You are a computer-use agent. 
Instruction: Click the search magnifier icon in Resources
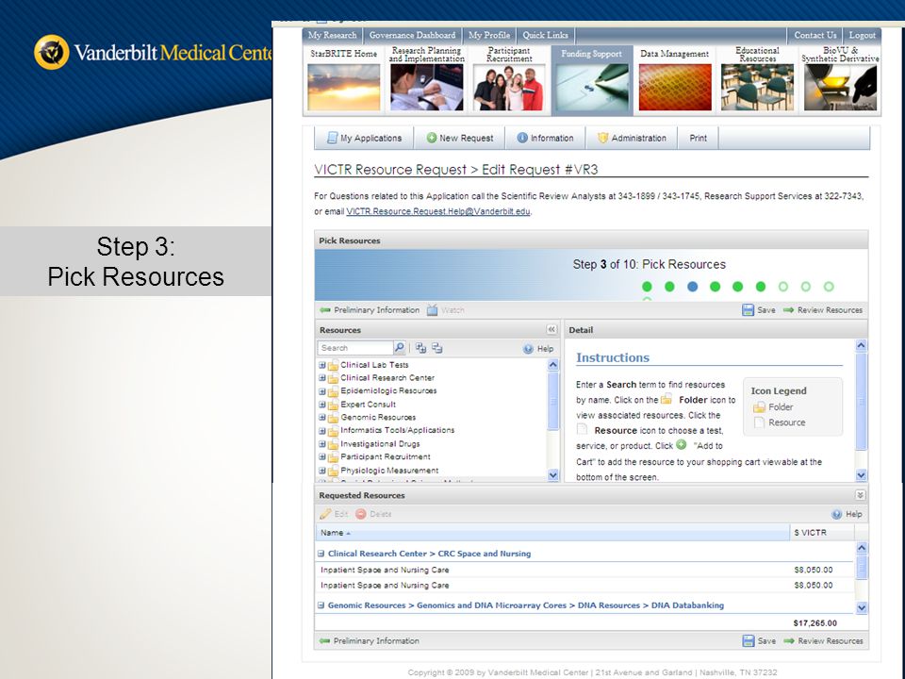(400, 348)
